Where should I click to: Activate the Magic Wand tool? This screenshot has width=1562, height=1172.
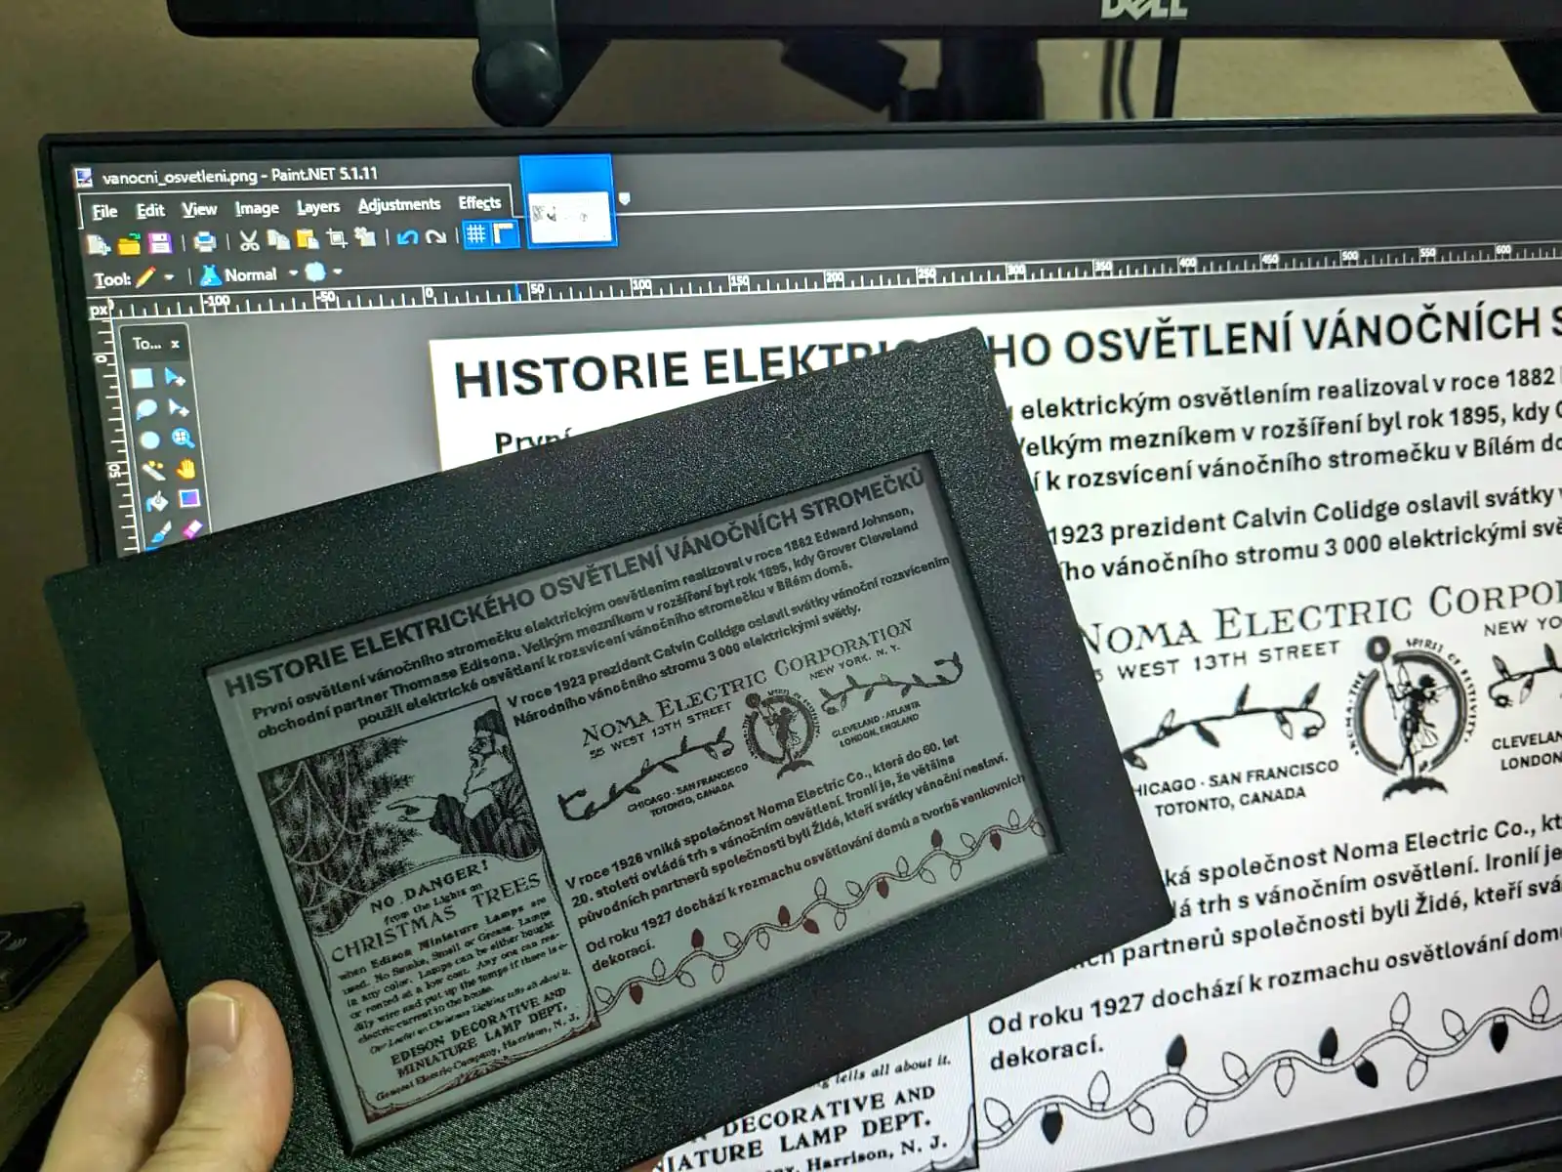coord(152,471)
